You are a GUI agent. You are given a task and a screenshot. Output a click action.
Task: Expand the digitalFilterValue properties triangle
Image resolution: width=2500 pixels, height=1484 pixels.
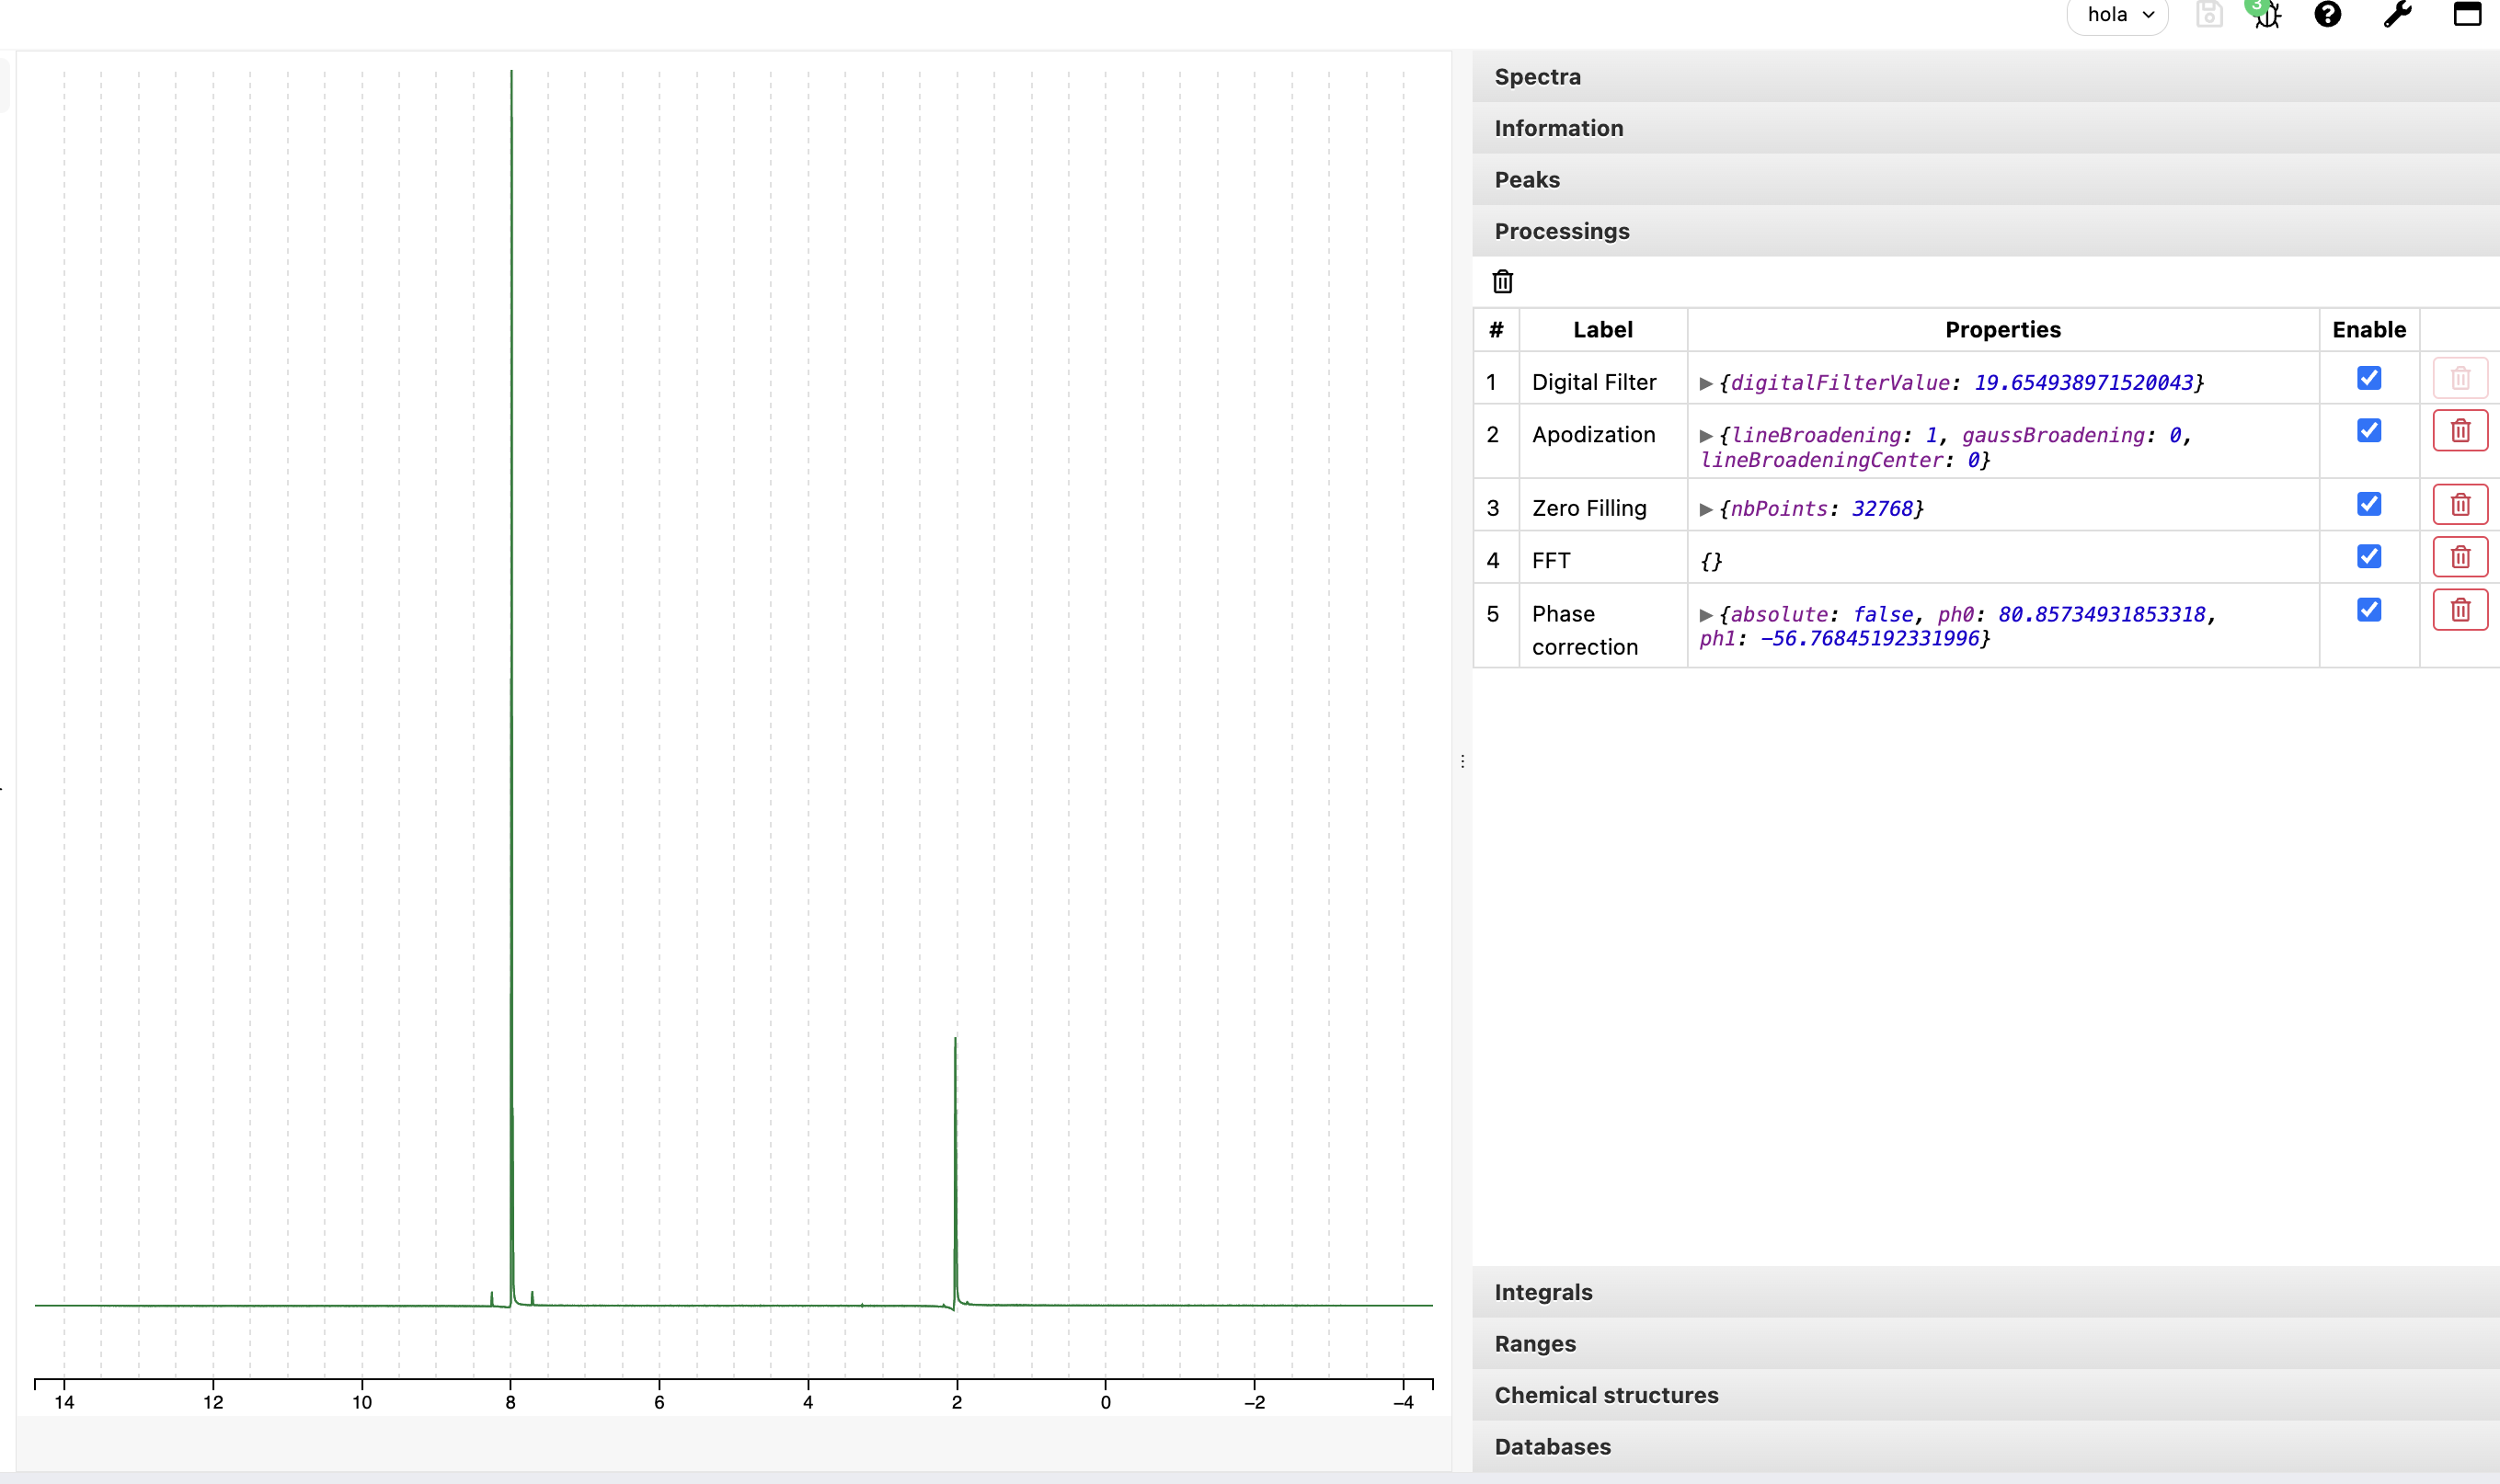click(x=1705, y=383)
